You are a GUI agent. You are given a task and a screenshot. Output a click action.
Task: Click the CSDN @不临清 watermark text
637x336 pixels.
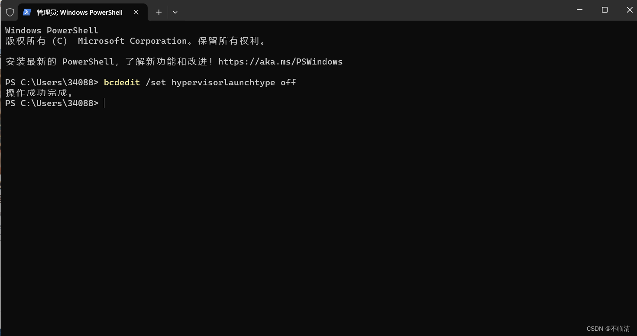(608, 329)
